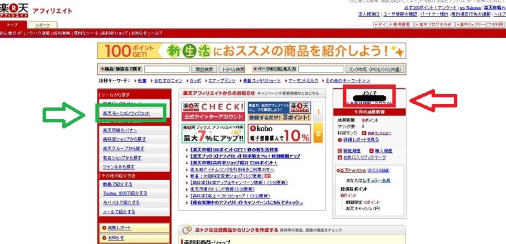Open the トップ tab
The height and width of the screenshot is (244, 506).
coord(12,25)
